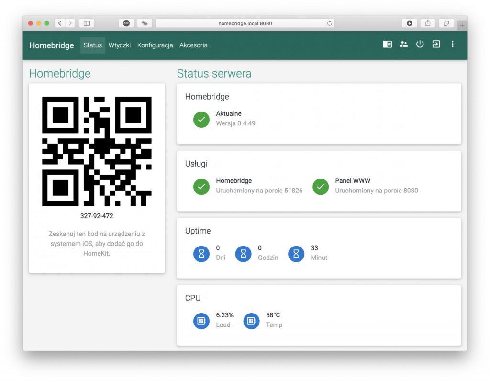Click the power restart icon
Screen dimensions: 490x381
[420, 44]
